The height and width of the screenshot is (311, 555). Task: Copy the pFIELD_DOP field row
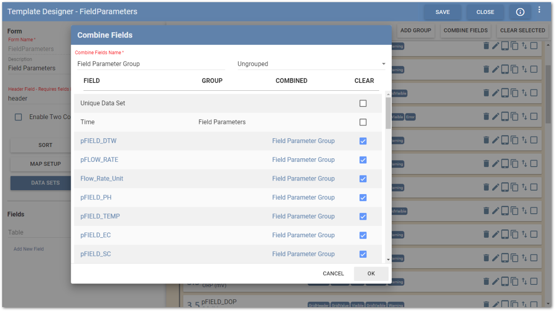(515, 304)
